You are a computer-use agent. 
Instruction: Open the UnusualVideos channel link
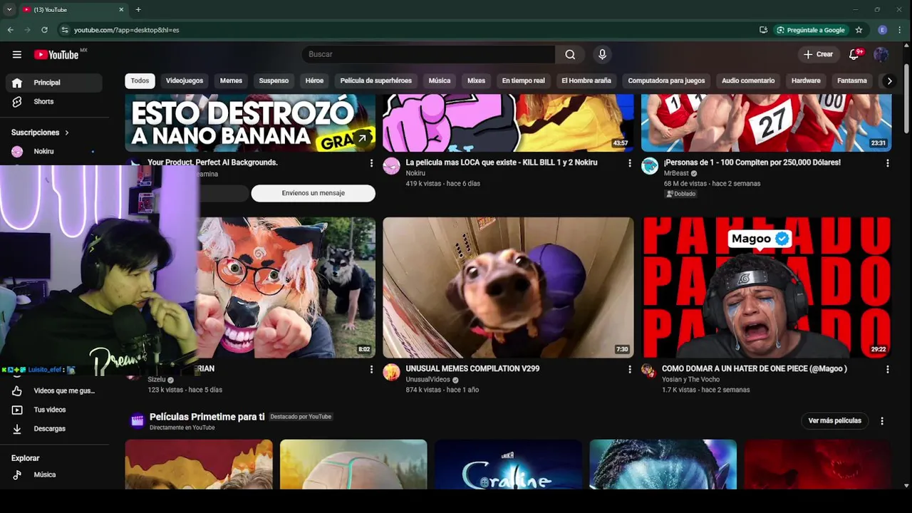pos(428,379)
